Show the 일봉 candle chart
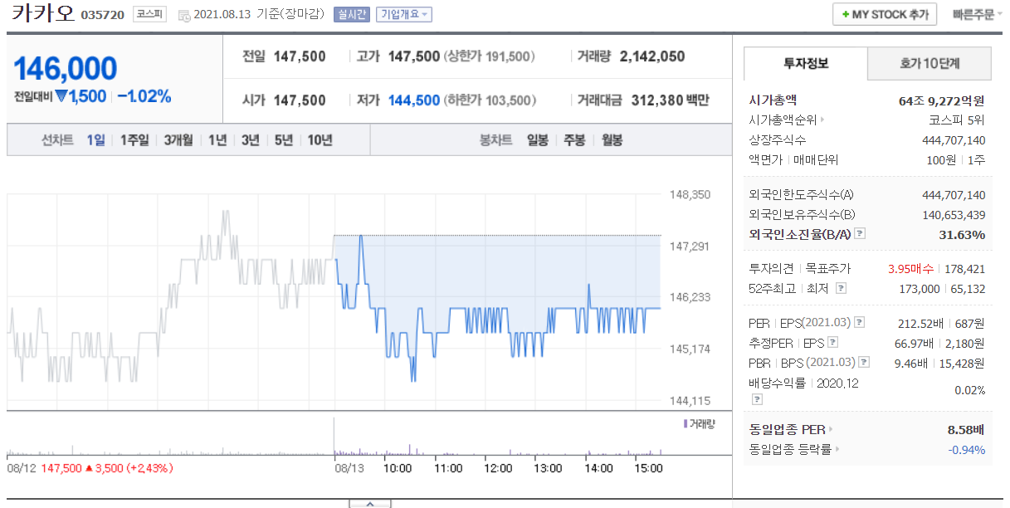 click(538, 140)
